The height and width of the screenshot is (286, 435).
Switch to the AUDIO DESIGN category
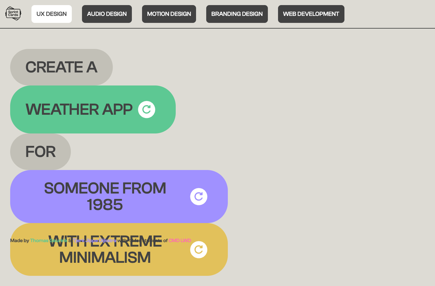[x=107, y=14]
